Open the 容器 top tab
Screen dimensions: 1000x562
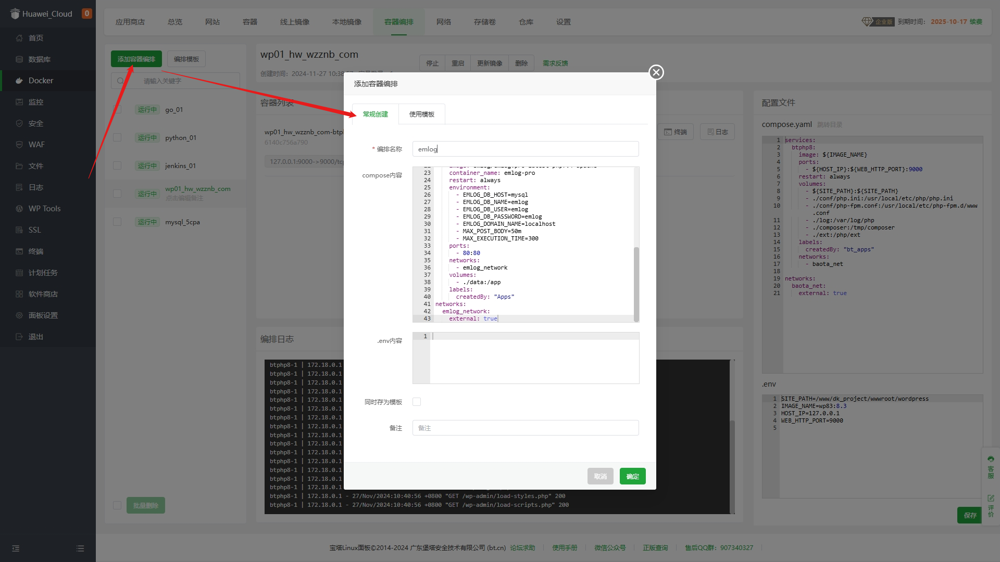250,22
